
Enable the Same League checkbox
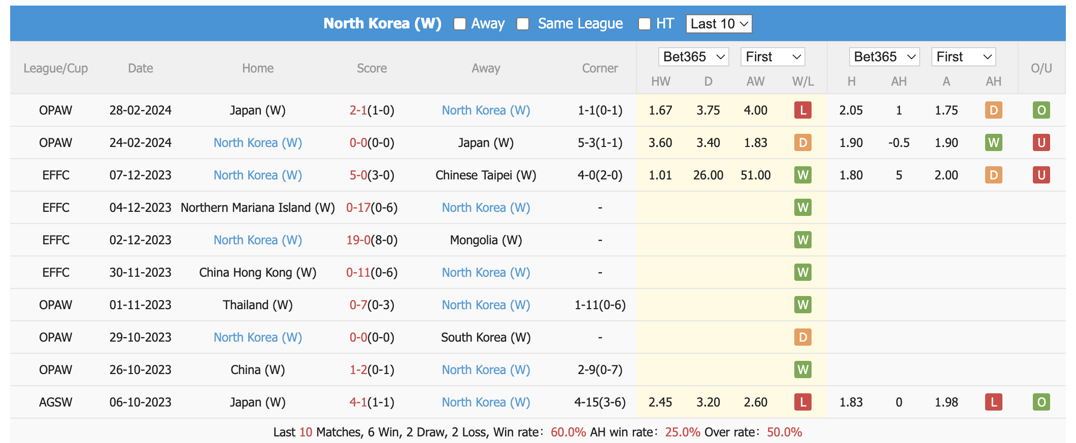[523, 24]
